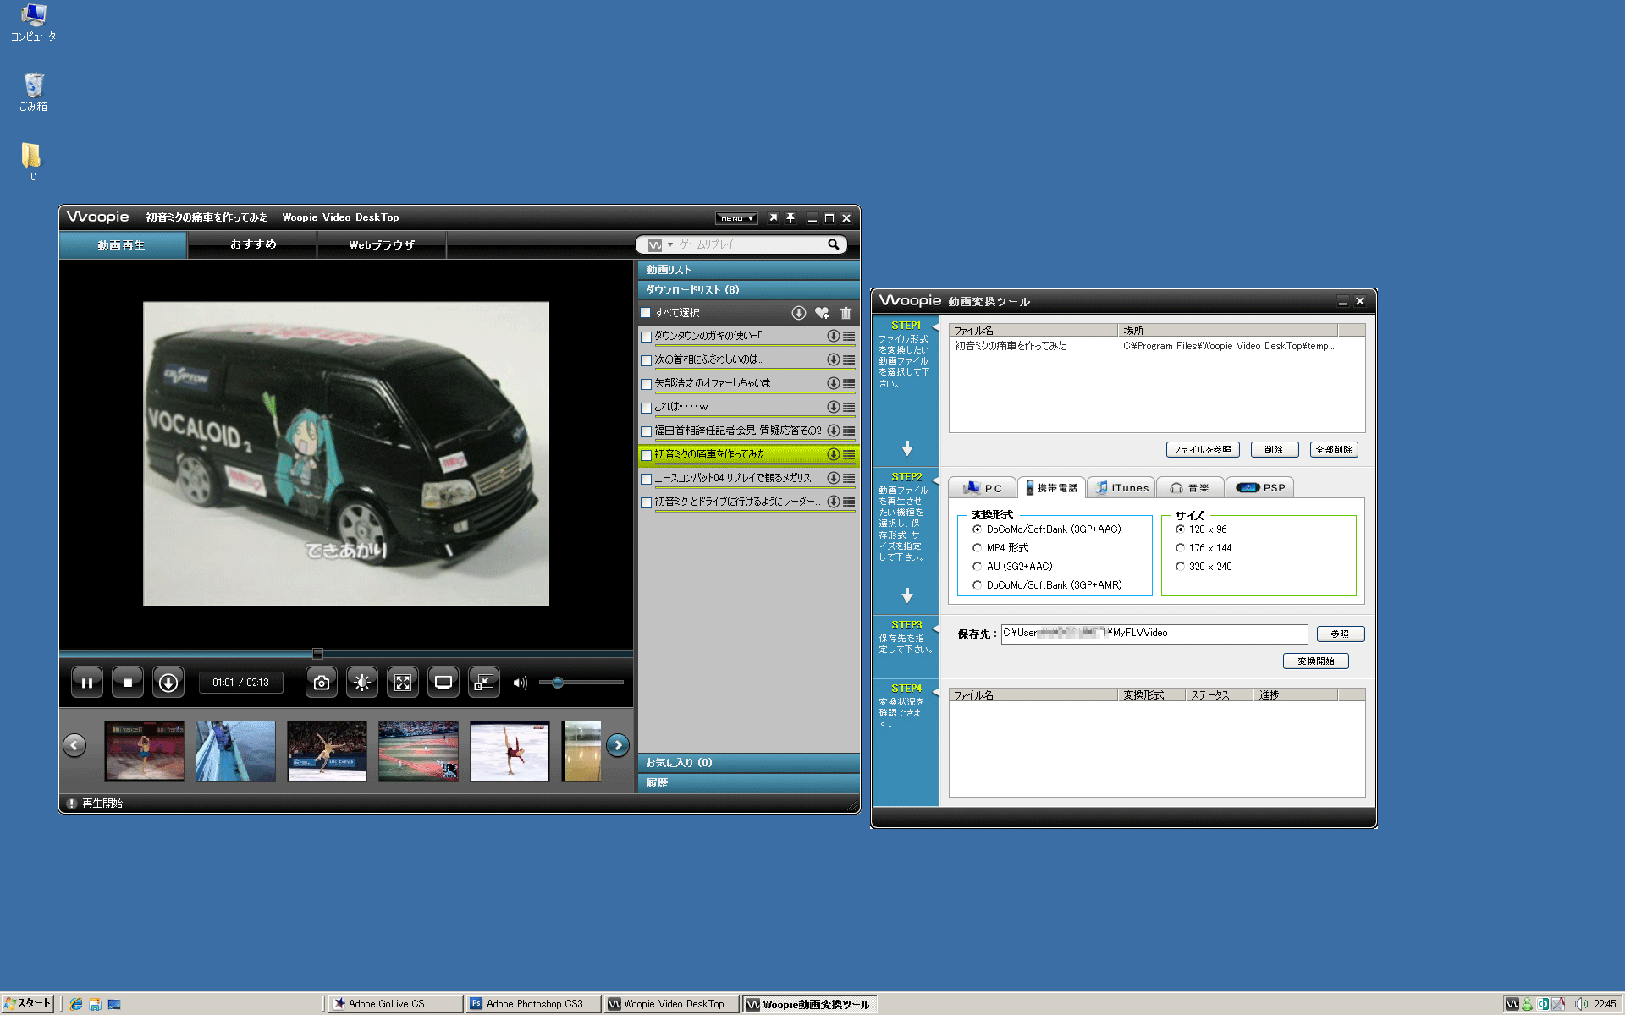
Task: Click the 変換開始 start conversion button
Action: click(x=1316, y=661)
